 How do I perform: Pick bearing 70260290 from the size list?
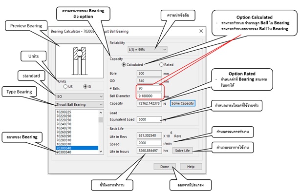tap(77, 132)
